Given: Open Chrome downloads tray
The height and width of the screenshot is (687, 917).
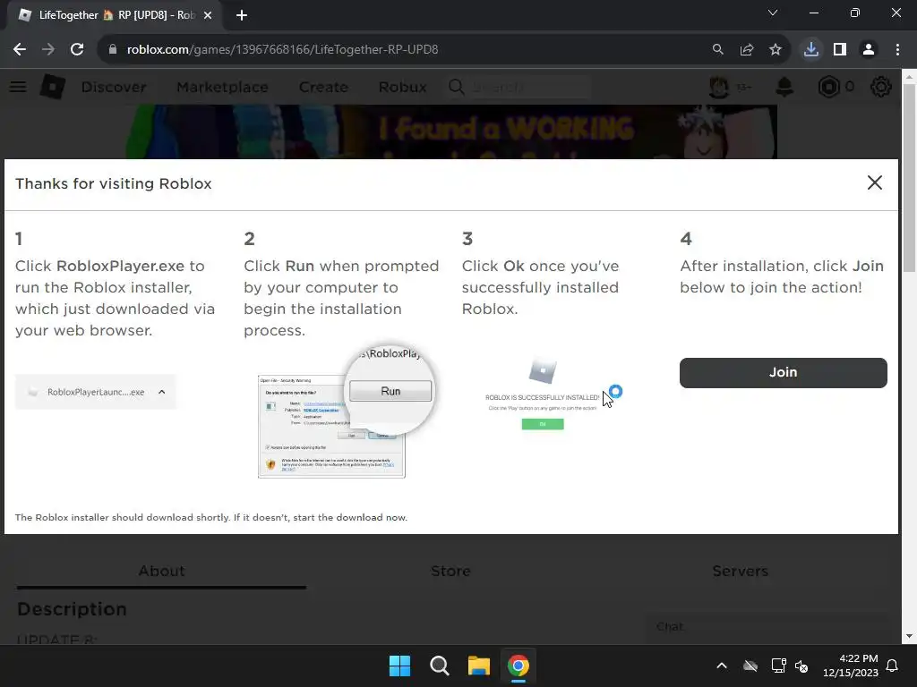Looking at the screenshot, I should pos(811,50).
